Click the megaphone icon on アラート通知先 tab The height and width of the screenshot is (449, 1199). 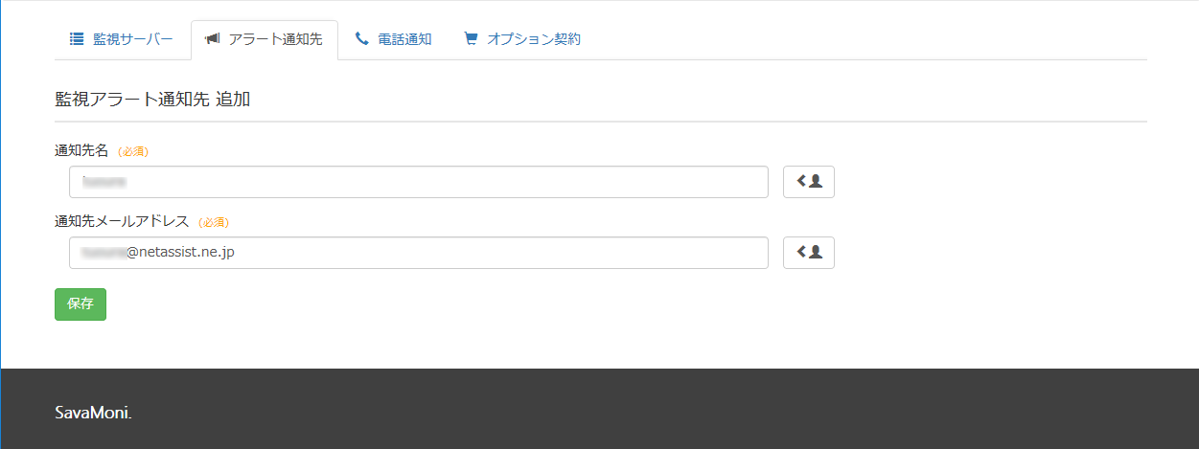point(212,39)
